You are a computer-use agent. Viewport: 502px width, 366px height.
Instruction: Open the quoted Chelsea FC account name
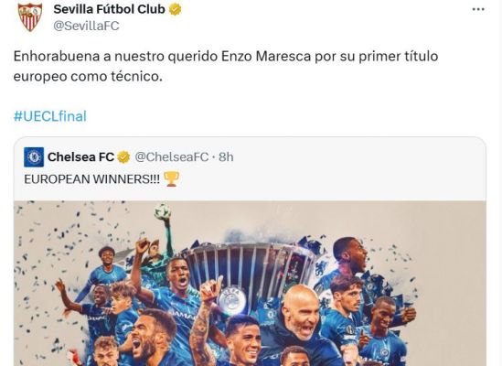[x=80, y=157]
